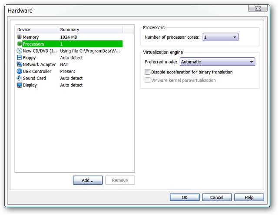Click the Cancel button
The image size is (278, 215).
click(217, 197)
